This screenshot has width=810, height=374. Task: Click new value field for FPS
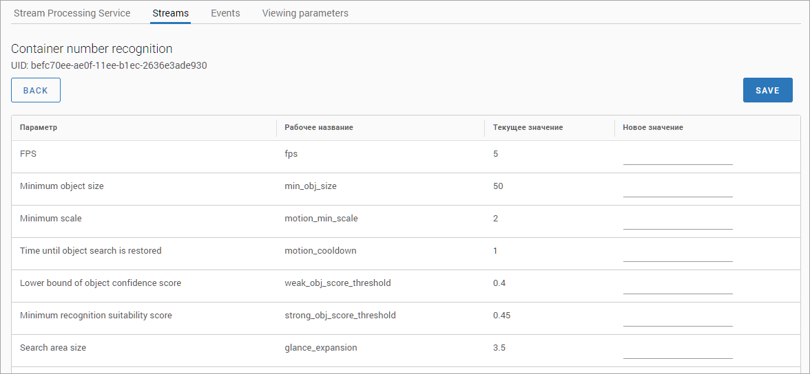678,157
